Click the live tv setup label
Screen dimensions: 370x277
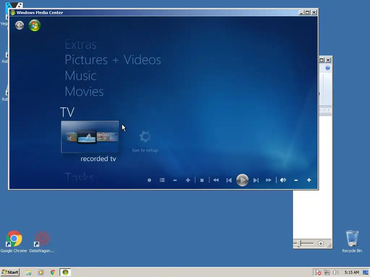point(145,150)
